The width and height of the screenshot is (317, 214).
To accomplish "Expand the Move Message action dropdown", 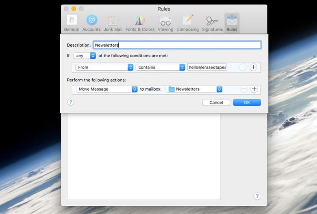I will coord(107,89).
